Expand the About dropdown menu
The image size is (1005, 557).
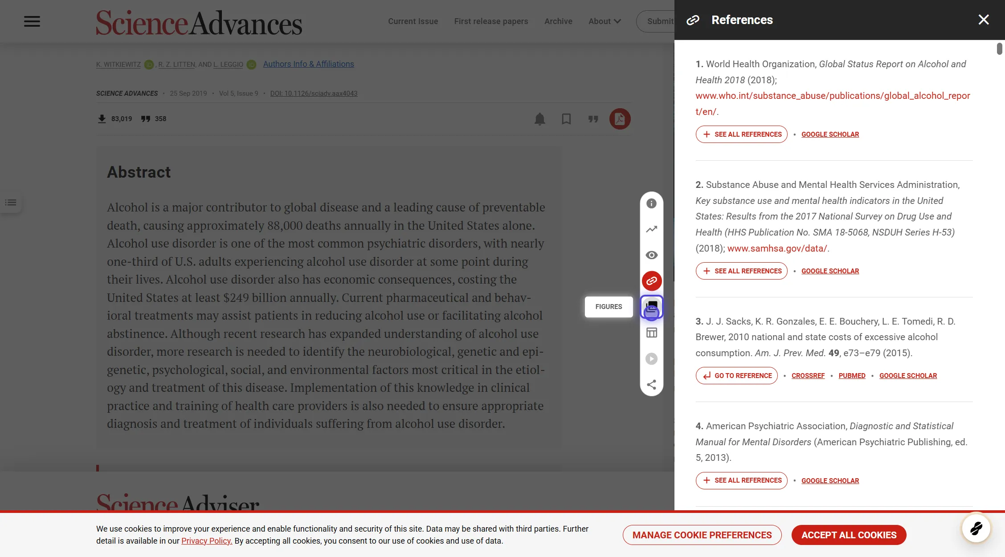605,21
